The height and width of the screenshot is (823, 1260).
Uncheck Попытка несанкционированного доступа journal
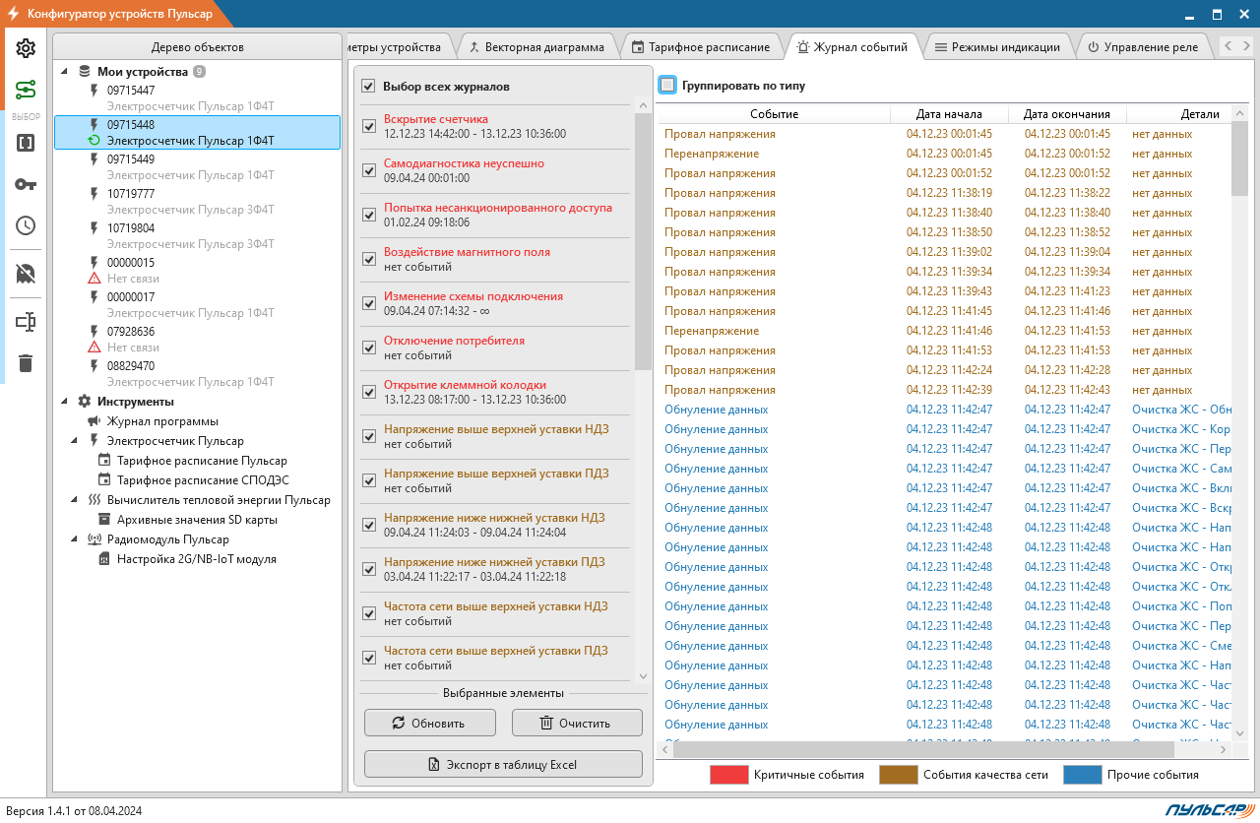pos(369,215)
